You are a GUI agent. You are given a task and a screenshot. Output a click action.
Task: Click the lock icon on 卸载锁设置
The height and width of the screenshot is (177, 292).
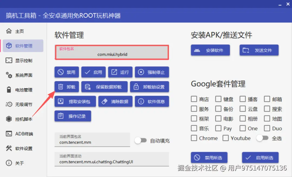click(x=136, y=87)
